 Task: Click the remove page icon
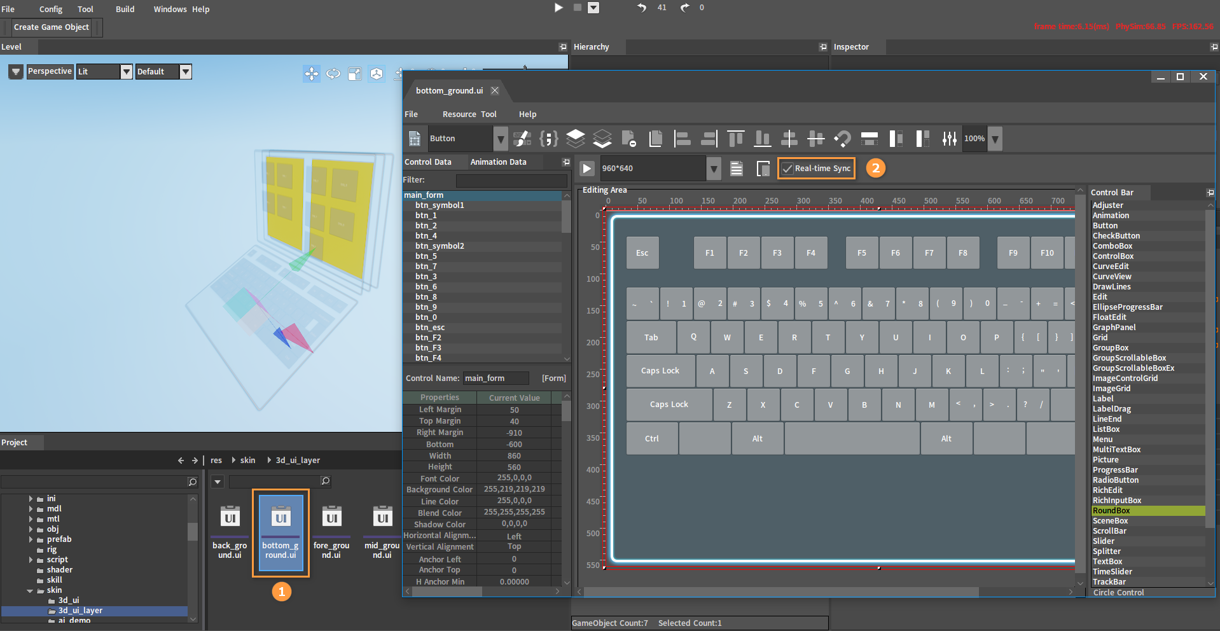click(629, 139)
